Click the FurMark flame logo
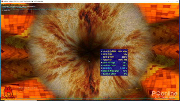This screenshot has width=180, height=101. tap(8, 93)
